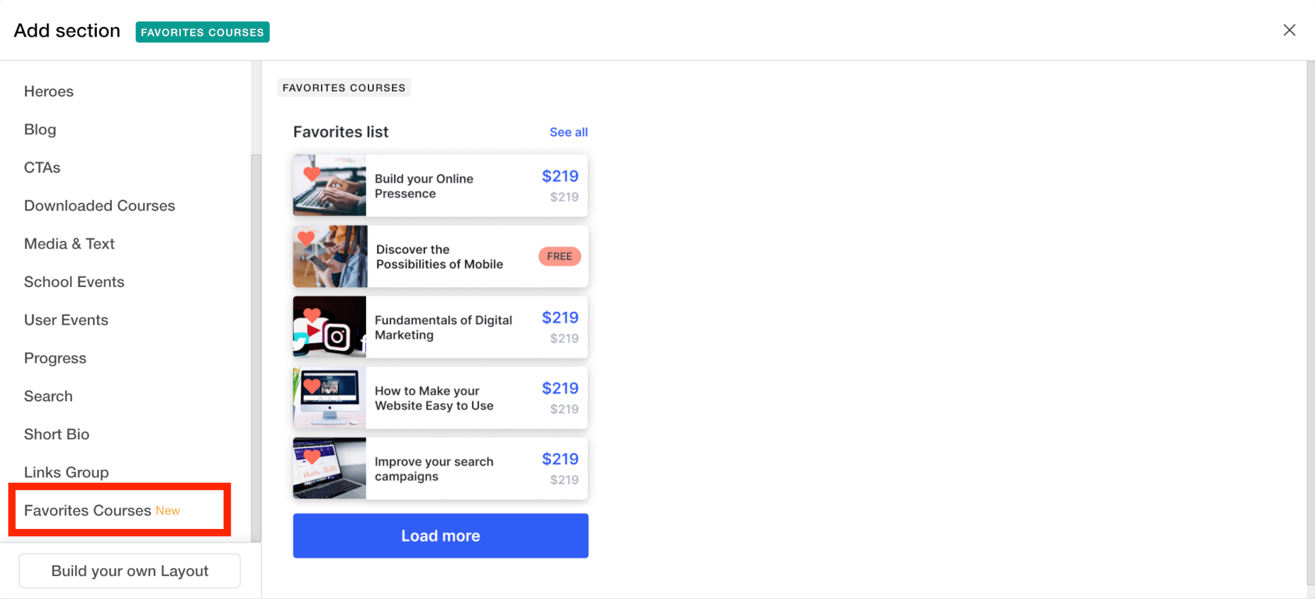Toggle heart on How to Make your Website

(312, 385)
